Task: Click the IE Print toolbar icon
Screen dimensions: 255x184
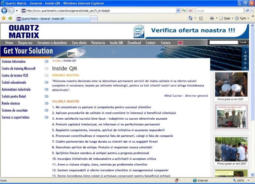Action: [x=212, y=18]
